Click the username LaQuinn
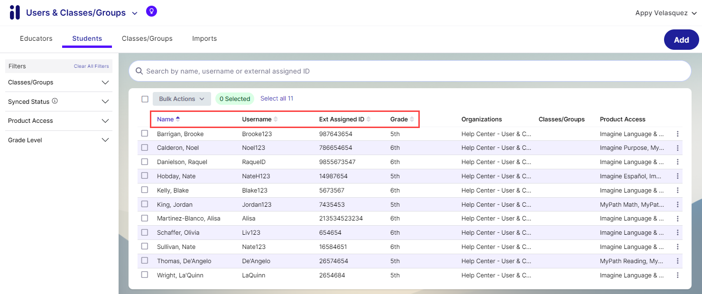The image size is (702, 294). tap(254, 276)
